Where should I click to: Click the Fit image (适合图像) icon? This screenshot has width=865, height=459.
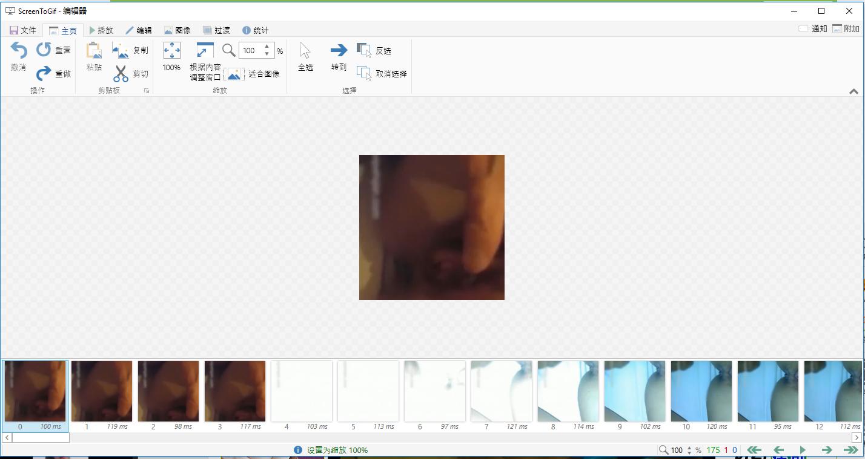click(x=234, y=74)
